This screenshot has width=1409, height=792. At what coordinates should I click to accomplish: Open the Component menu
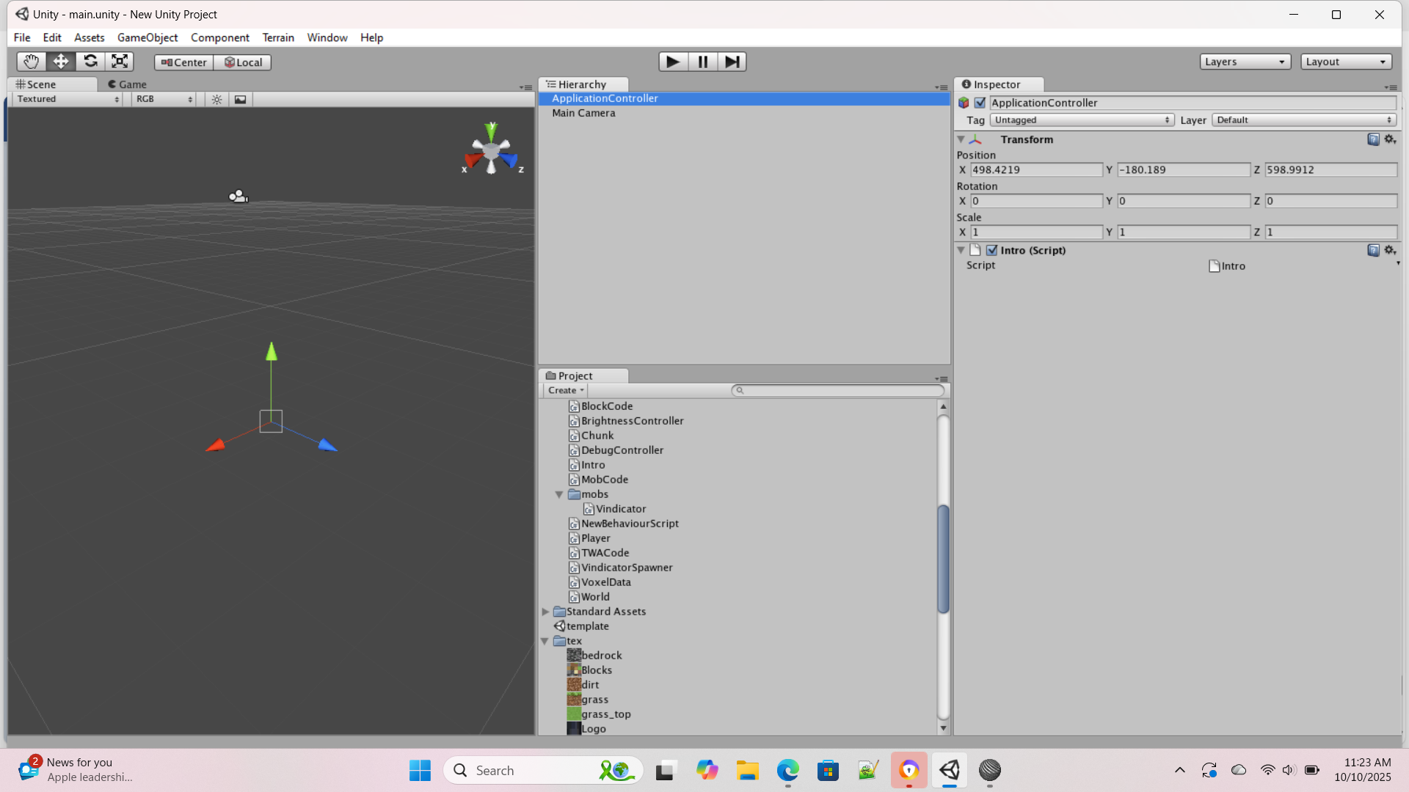(x=220, y=37)
